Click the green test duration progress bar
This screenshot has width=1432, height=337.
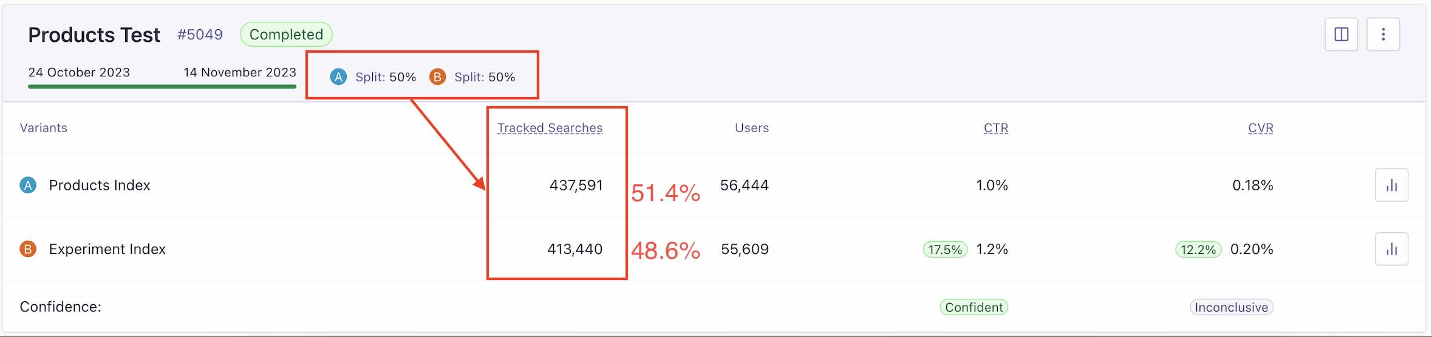[x=162, y=87]
